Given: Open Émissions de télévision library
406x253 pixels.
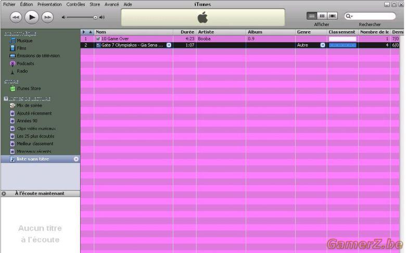Looking at the screenshot, I should point(38,56).
